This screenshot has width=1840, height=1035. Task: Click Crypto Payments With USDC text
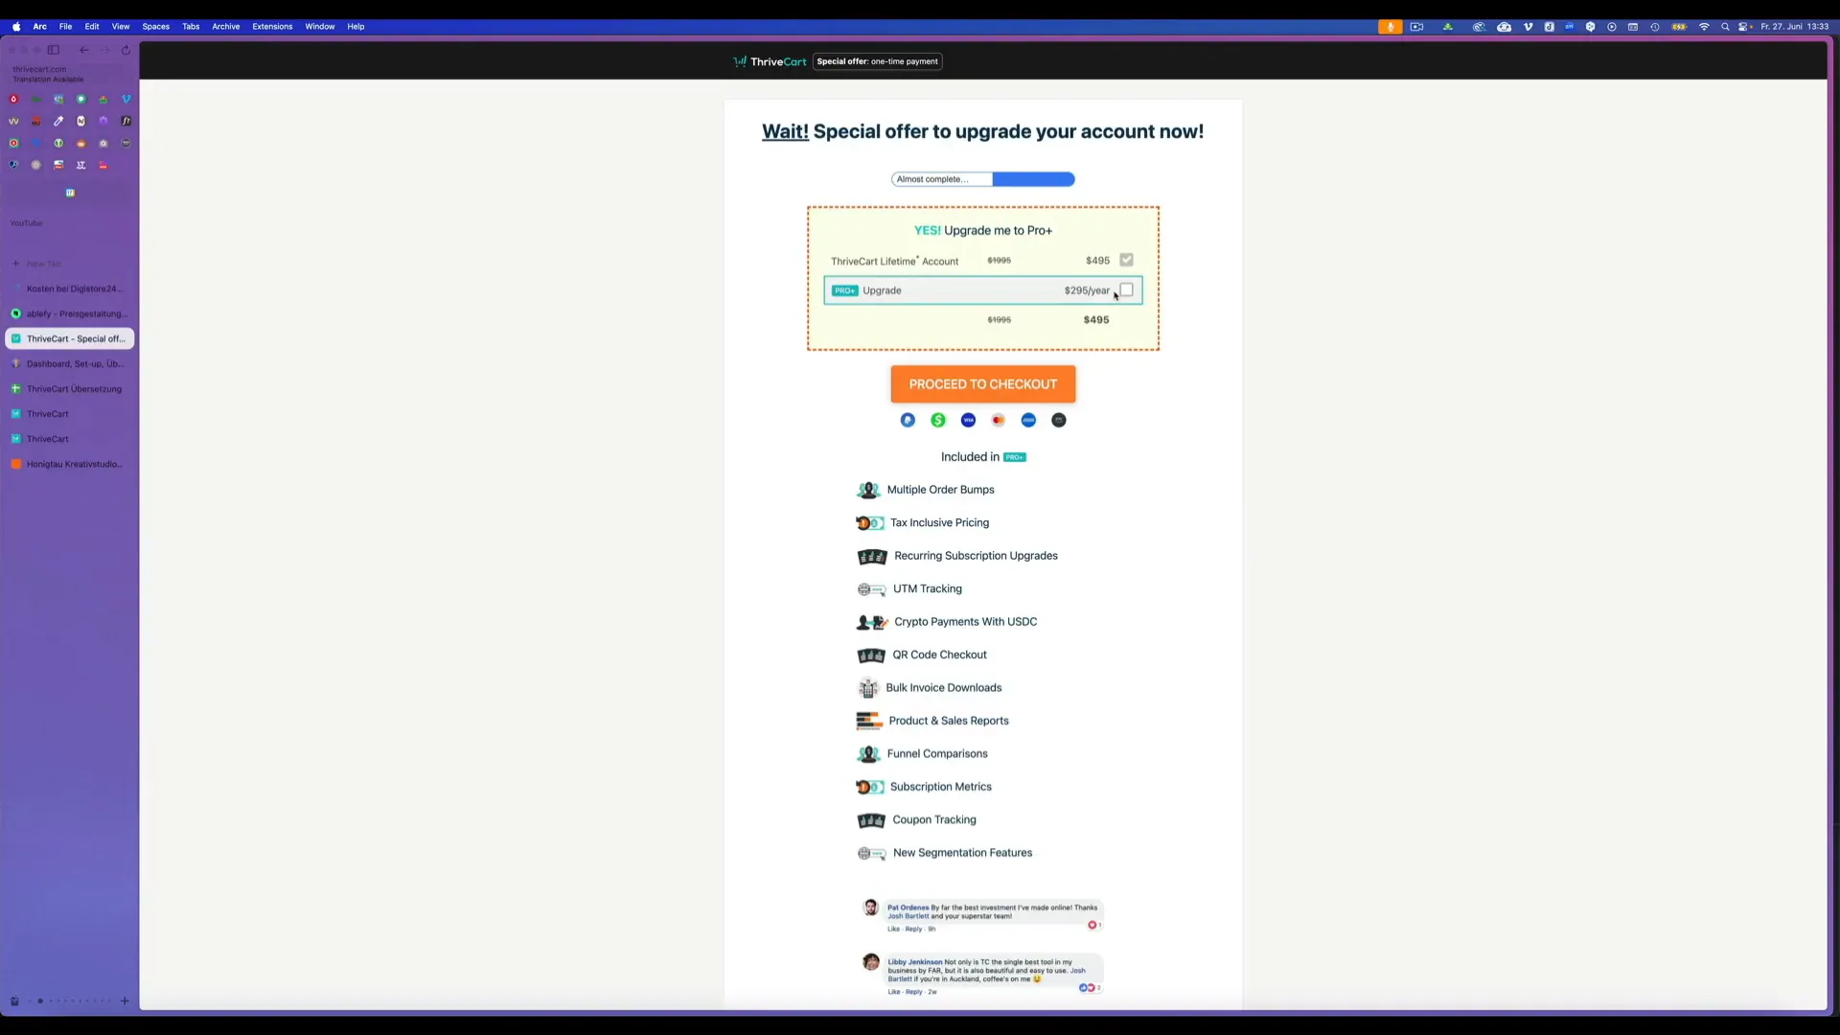pos(965,622)
